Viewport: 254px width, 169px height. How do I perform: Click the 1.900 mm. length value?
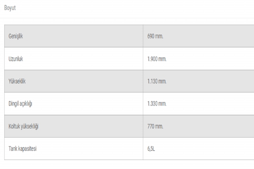pyautogui.click(x=157, y=59)
